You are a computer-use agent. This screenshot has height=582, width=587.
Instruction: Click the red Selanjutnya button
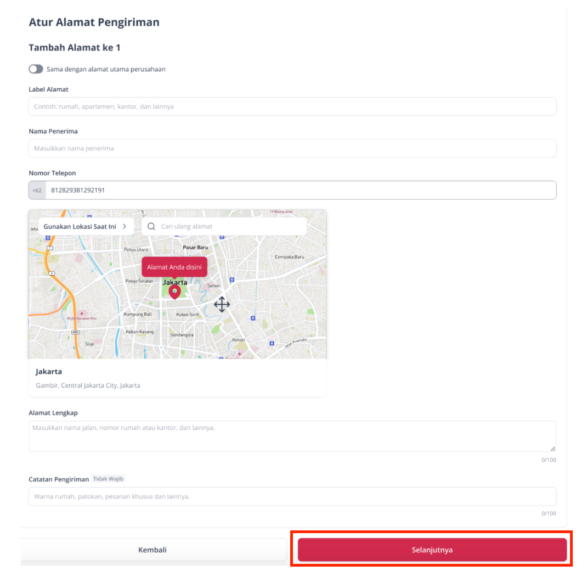tap(432, 550)
